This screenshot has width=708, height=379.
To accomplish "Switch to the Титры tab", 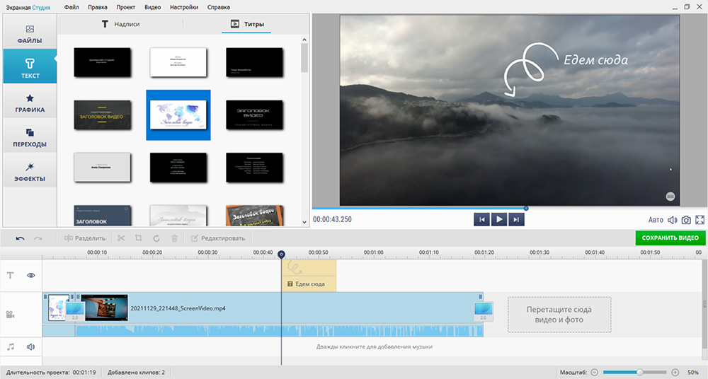I will point(247,24).
